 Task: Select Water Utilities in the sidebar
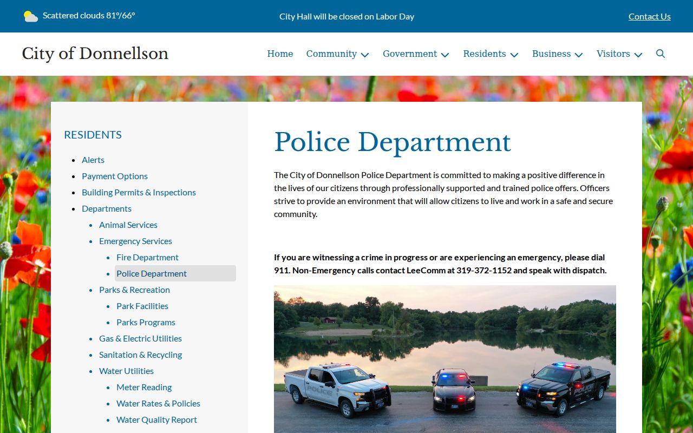point(126,371)
